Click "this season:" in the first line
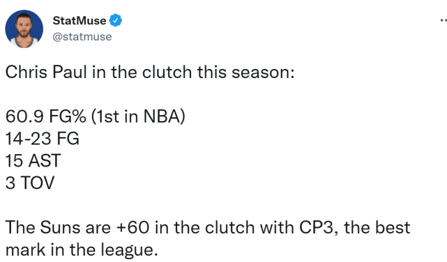Screen dimensions: 447x262 (245, 72)
